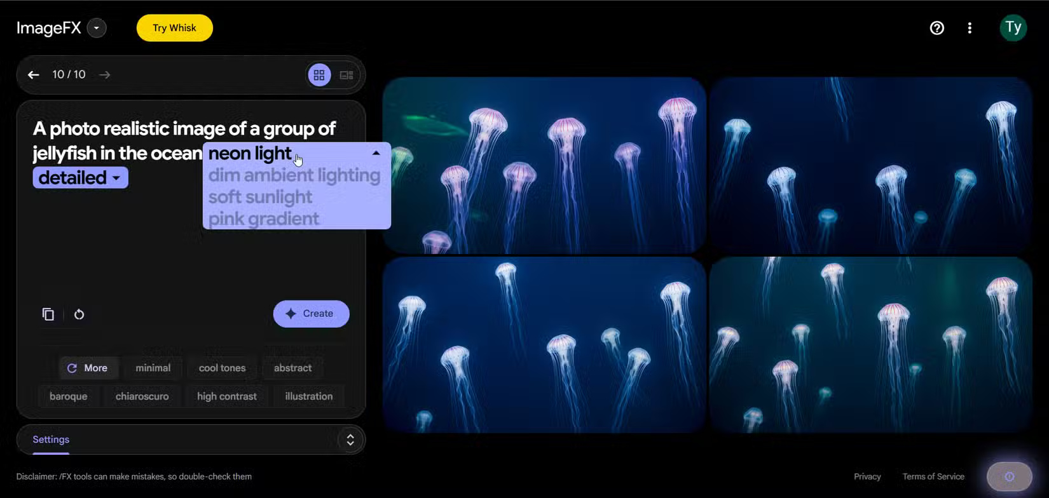Switch to single image view layout
Image resolution: width=1049 pixels, height=498 pixels.
[346, 75]
